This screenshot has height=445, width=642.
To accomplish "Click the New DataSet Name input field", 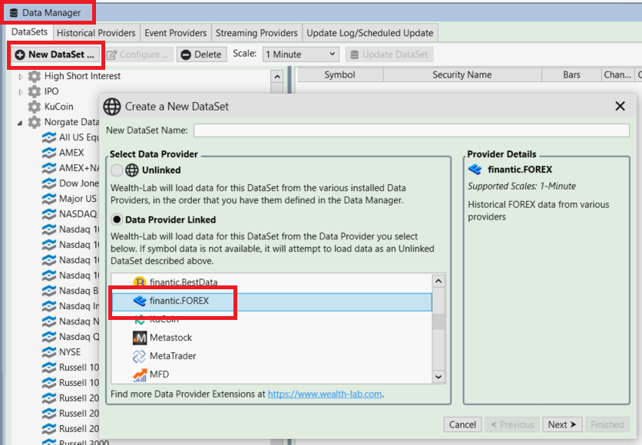I will [411, 130].
